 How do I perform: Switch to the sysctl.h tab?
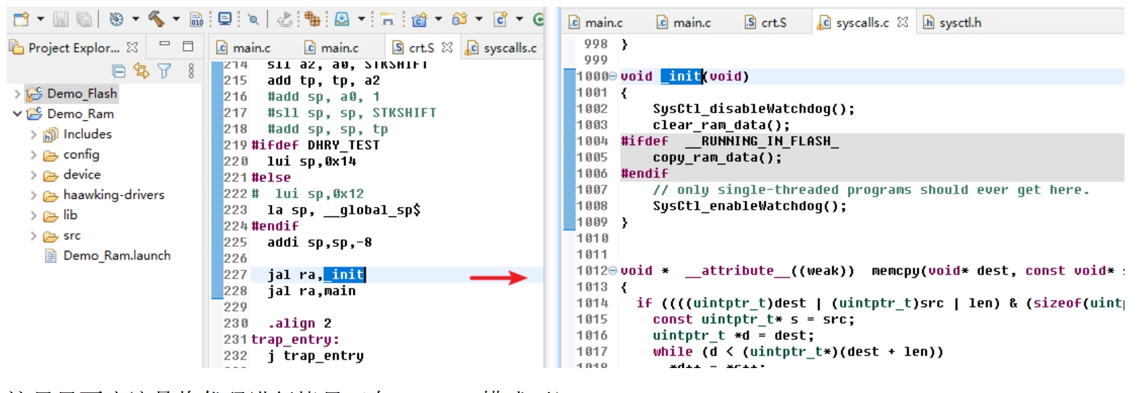click(x=959, y=23)
